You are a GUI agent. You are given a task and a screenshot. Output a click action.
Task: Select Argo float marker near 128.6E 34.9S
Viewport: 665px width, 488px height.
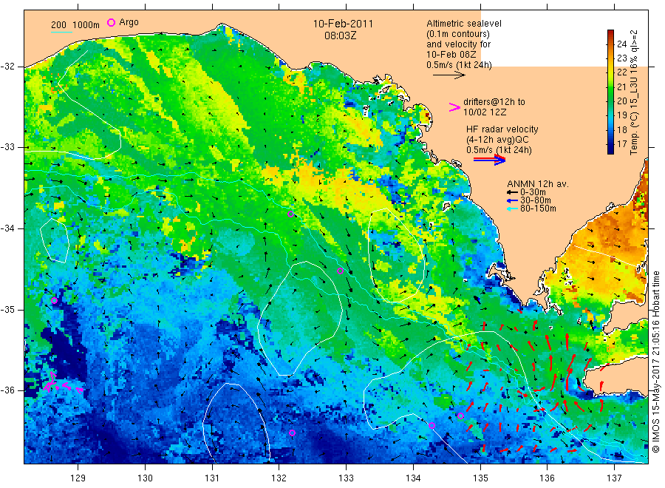(54, 300)
